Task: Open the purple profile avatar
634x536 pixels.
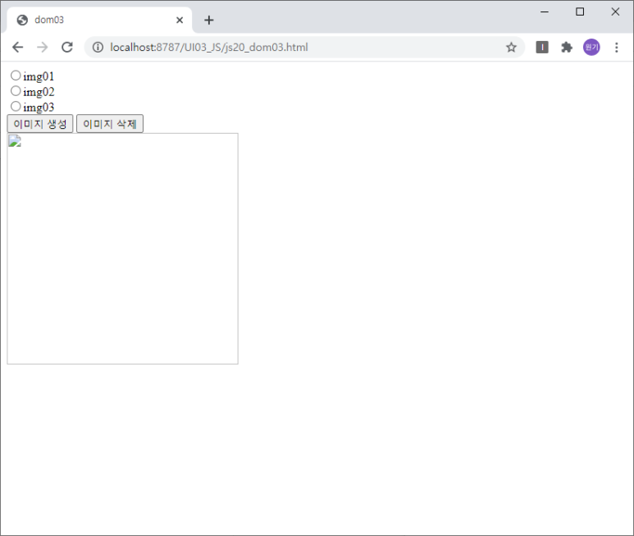Action: pos(591,48)
